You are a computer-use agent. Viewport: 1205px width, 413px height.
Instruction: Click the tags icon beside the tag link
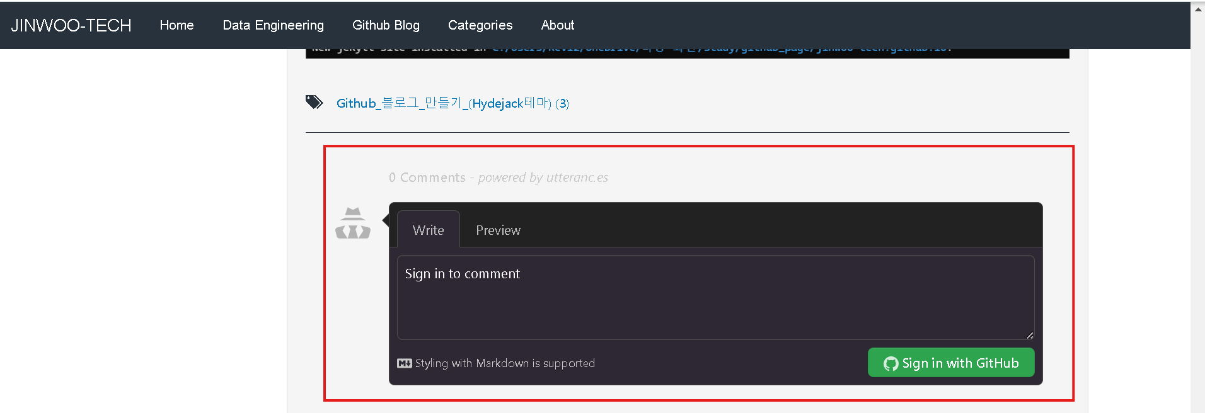pos(314,102)
